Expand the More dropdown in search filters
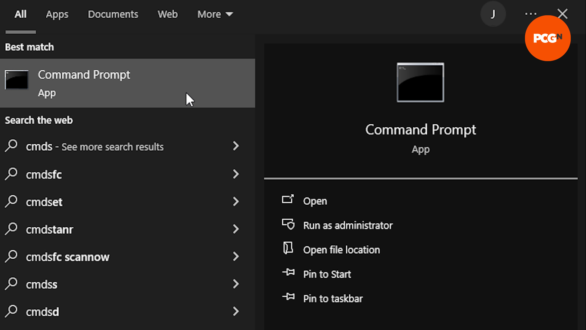The height and width of the screenshot is (330, 586). pos(215,14)
